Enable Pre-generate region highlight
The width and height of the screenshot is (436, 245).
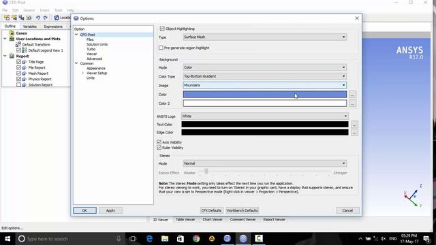click(x=161, y=48)
